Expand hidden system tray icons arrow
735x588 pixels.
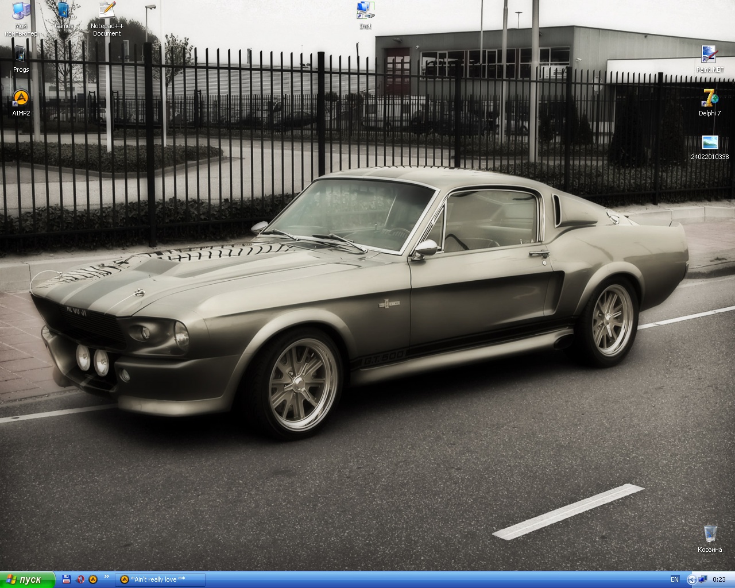691,579
